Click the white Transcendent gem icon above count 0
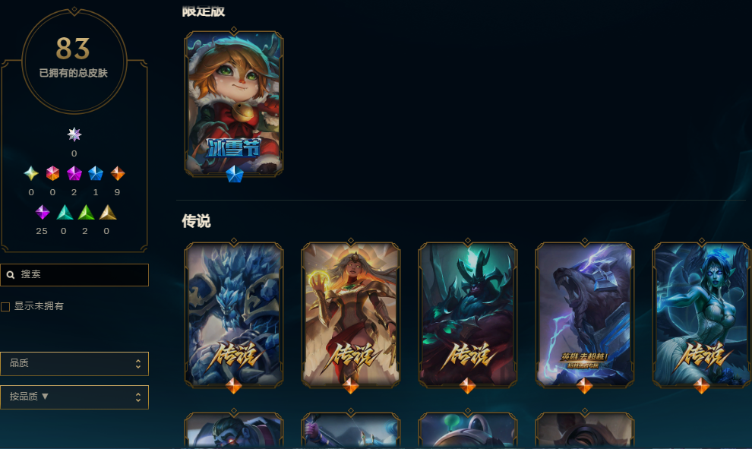This screenshot has height=449, width=752. (74, 134)
